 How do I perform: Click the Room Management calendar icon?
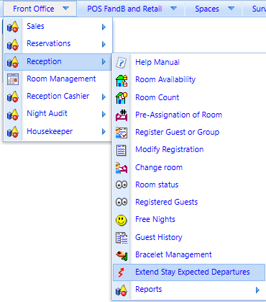click(x=13, y=79)
